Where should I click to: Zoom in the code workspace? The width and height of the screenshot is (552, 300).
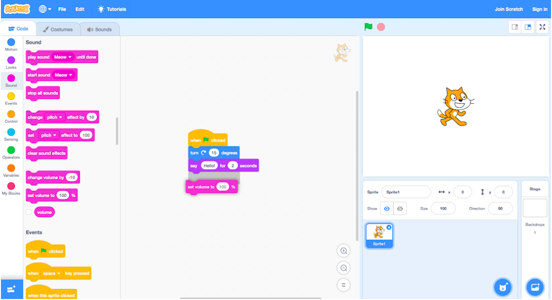[x=344, y=251]
